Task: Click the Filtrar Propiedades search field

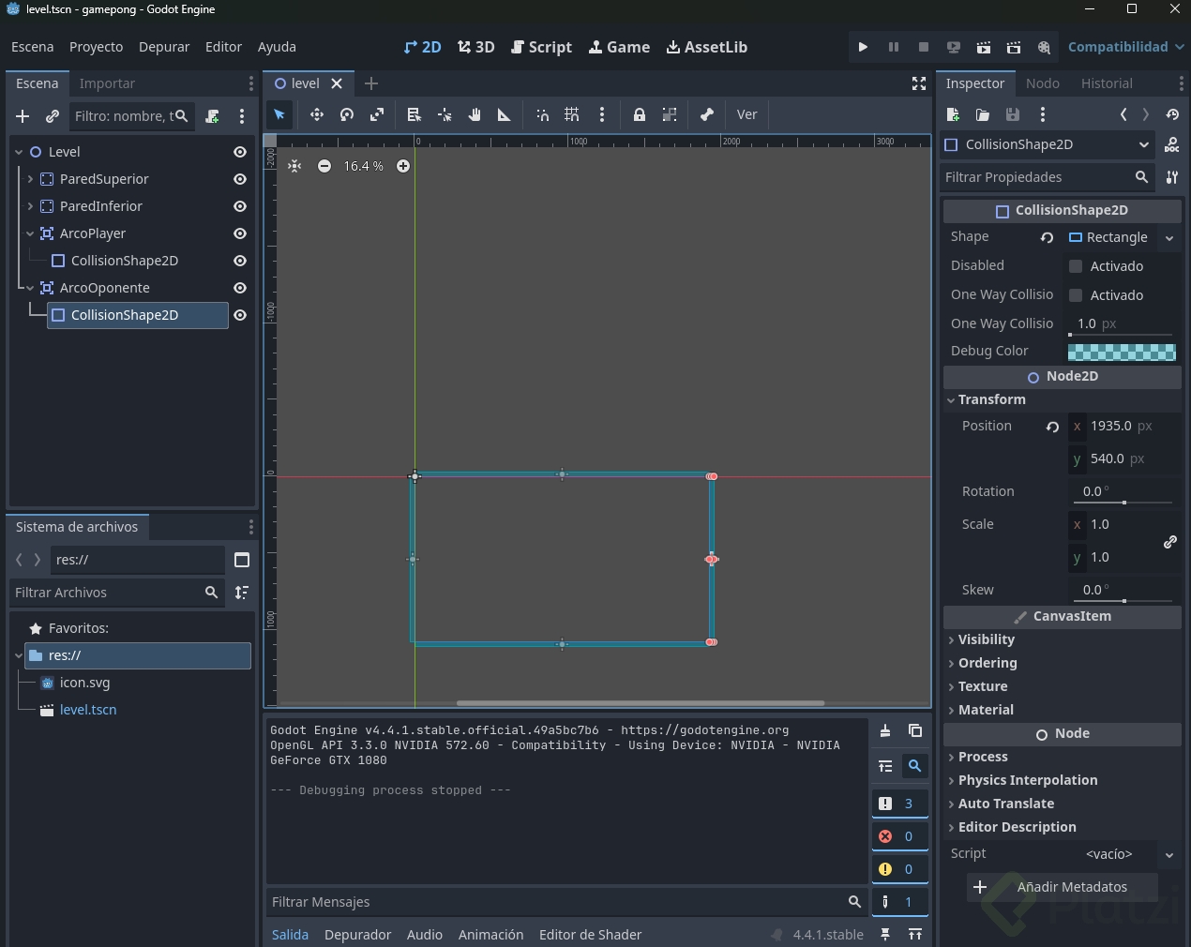Action: tap(1036, 177)
